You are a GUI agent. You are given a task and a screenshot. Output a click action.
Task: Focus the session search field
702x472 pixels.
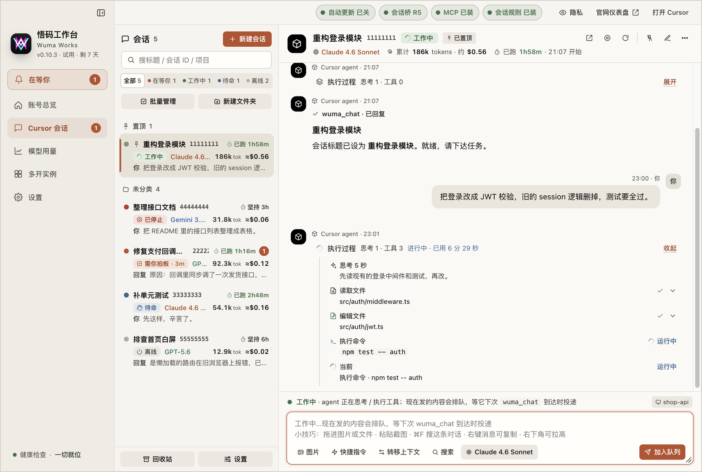click(x=197, y=60)
